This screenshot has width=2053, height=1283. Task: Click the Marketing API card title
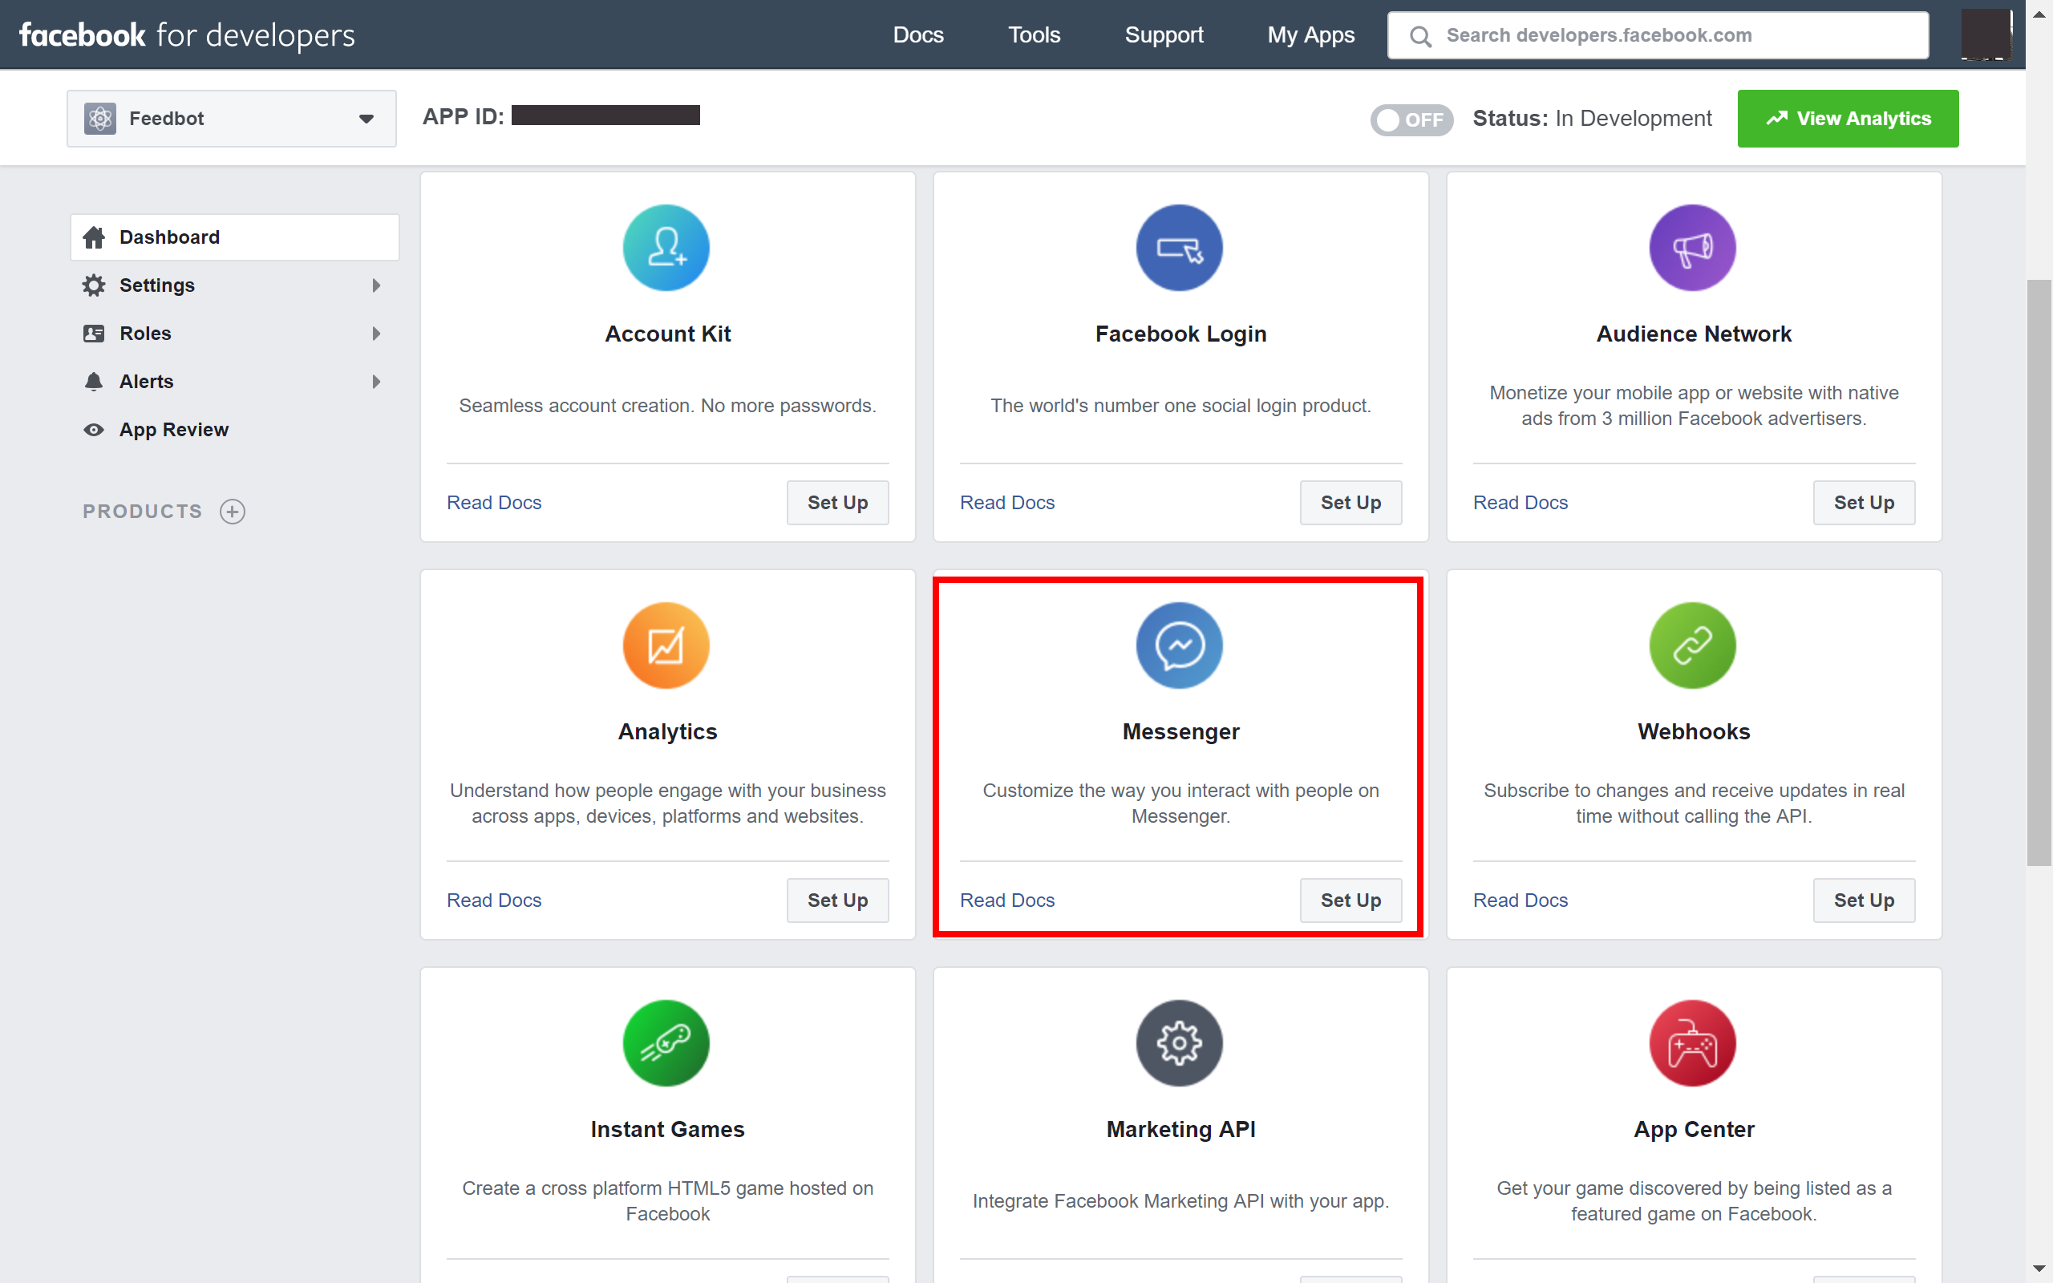pyautogui.click(x=1181, y=1129)
